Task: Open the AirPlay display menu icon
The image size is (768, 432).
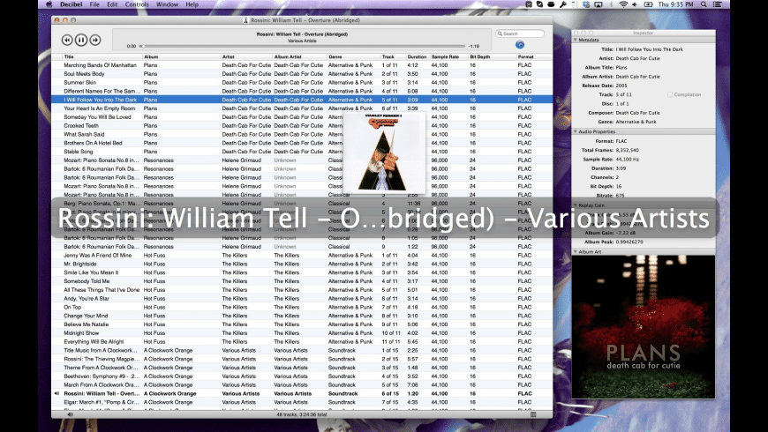Action: (598, 4)
